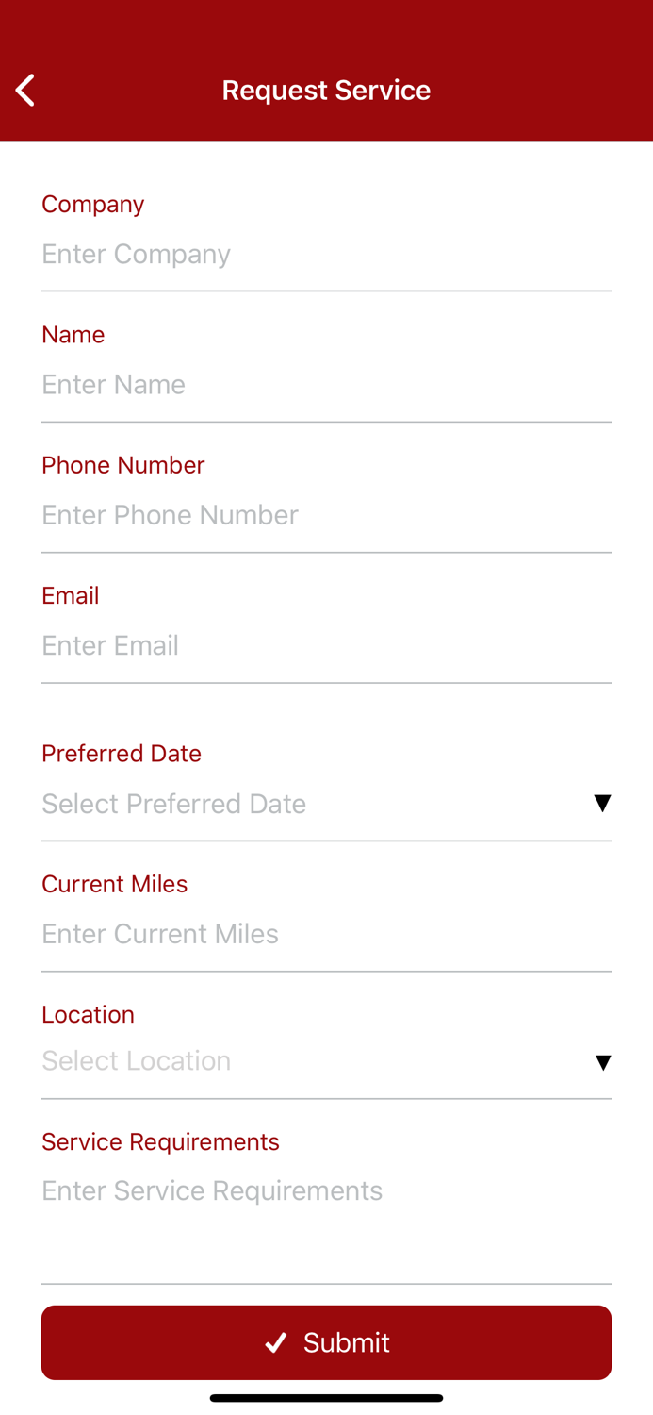
Task: Tap the Name field label
Action: point(73,335)
